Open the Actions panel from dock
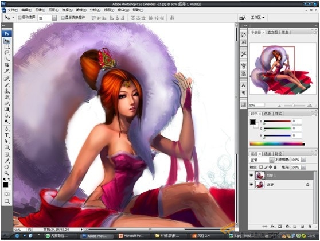320x241 pixels. tap(244, 42)
